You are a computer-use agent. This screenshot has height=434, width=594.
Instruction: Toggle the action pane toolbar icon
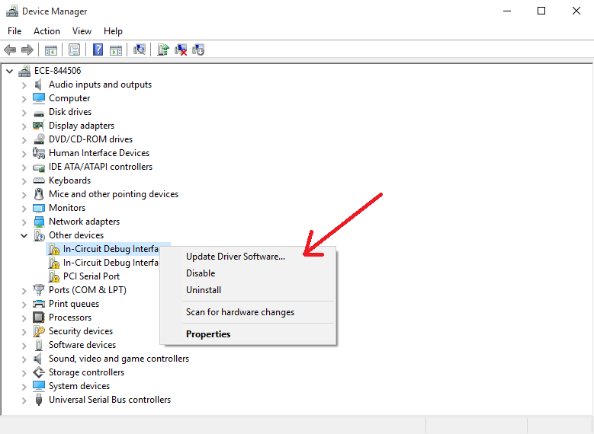[116, 49]
